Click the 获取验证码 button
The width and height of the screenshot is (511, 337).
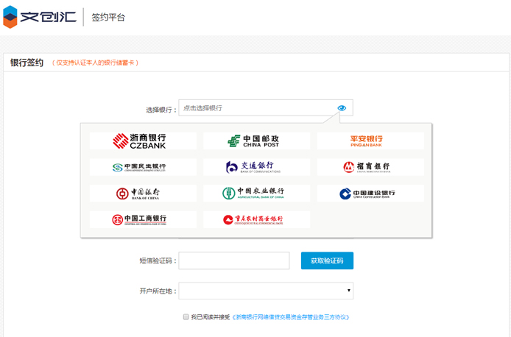coord(327,260)
